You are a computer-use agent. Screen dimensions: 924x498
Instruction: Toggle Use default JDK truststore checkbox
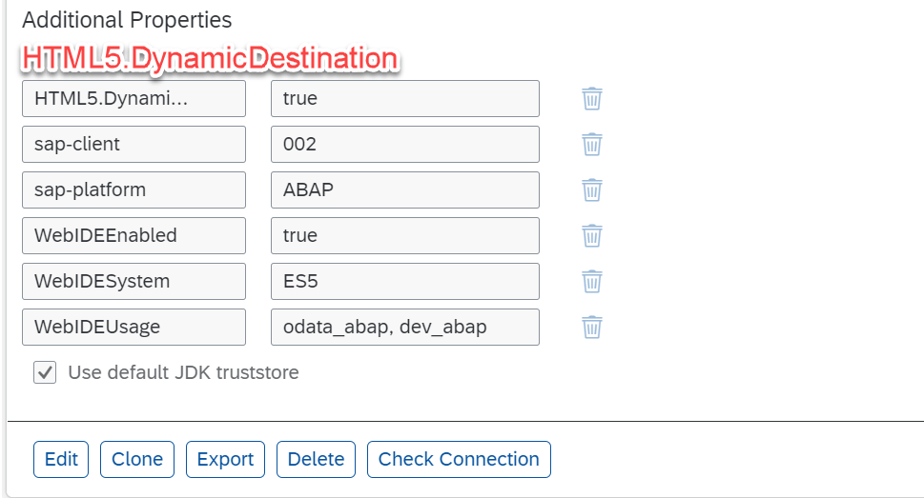coord(45,372)
